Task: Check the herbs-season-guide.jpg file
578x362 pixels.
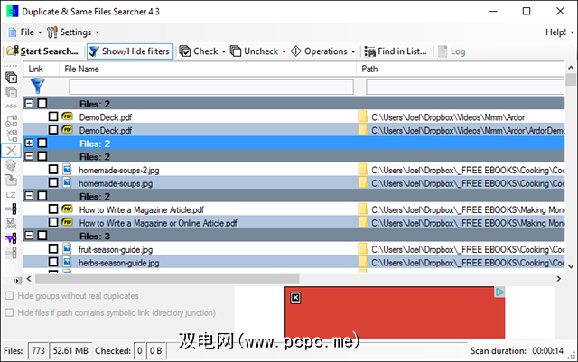Action: (53, 262)
